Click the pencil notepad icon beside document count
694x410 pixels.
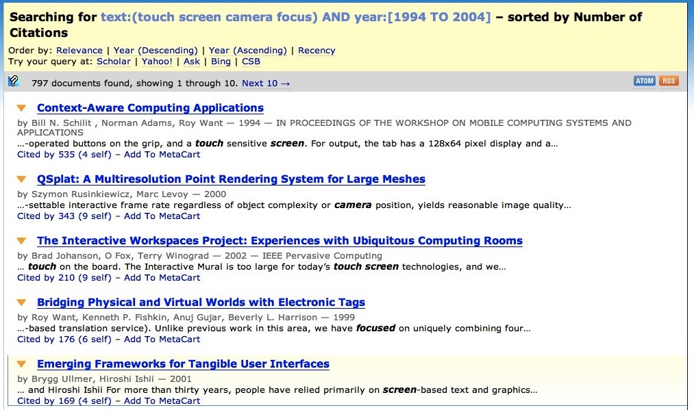pos(14,81)
